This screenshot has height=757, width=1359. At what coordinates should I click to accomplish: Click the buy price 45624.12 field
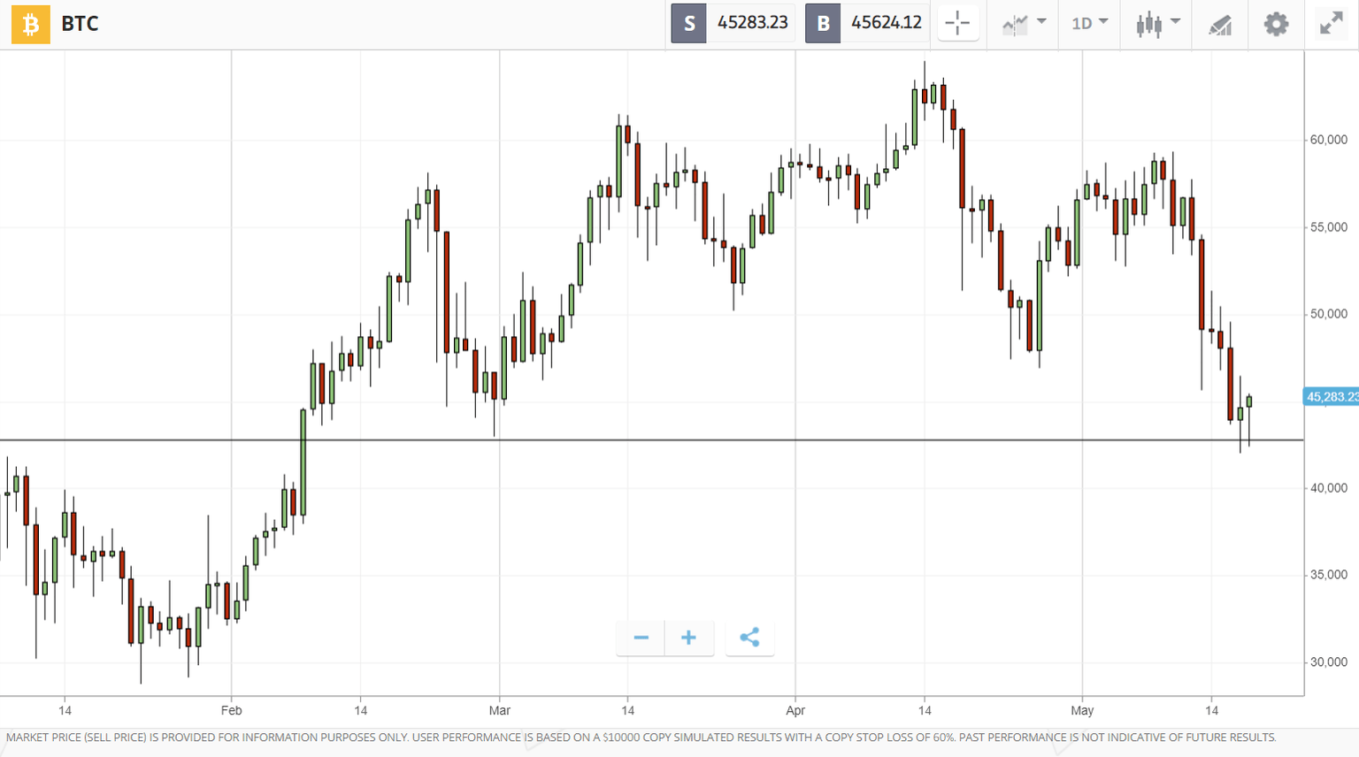pyautogui.click(x=886, y=23)
